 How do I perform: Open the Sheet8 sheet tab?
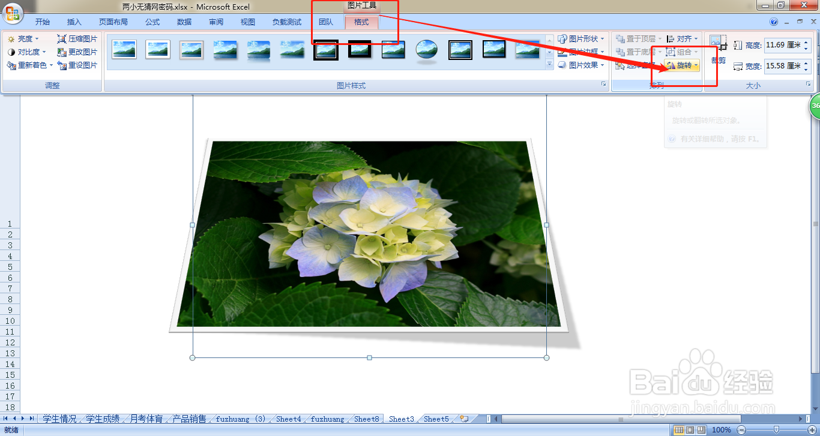(x=367, y=419)
